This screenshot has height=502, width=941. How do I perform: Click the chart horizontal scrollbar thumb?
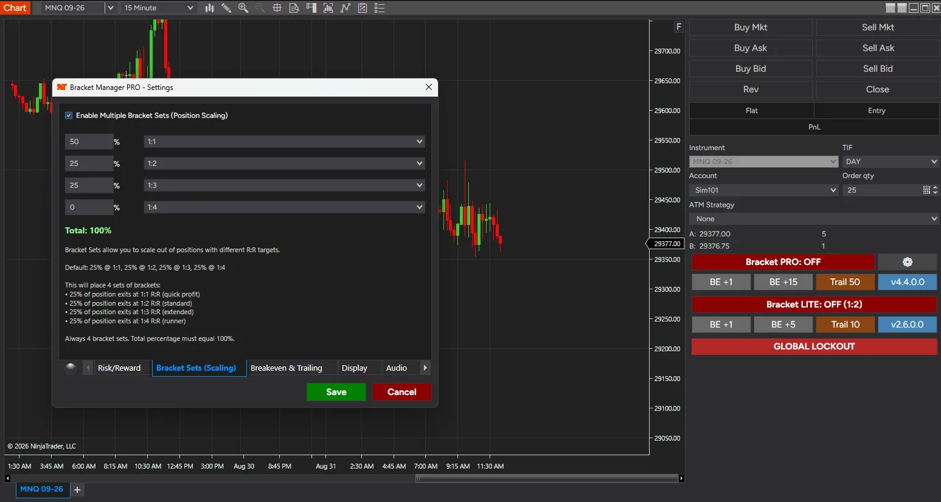click(546, 479)
